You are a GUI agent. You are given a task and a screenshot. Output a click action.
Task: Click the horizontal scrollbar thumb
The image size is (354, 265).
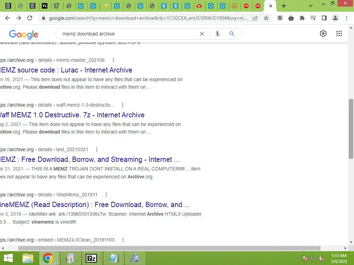pos(169,248)
